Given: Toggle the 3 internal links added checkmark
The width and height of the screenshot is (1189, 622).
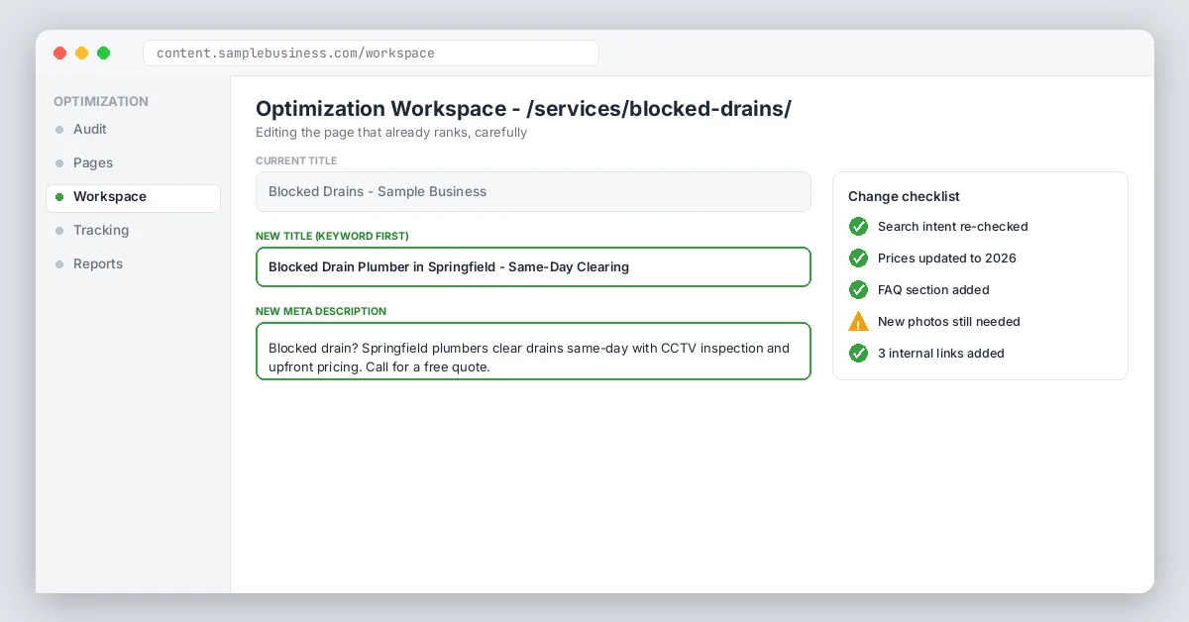Looking at the screenshot, I should tap(858, 353).
